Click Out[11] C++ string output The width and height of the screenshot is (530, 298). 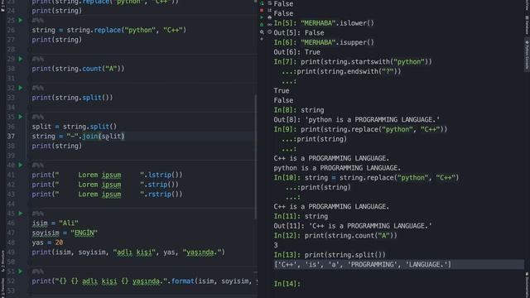click(x=353, y=226)
